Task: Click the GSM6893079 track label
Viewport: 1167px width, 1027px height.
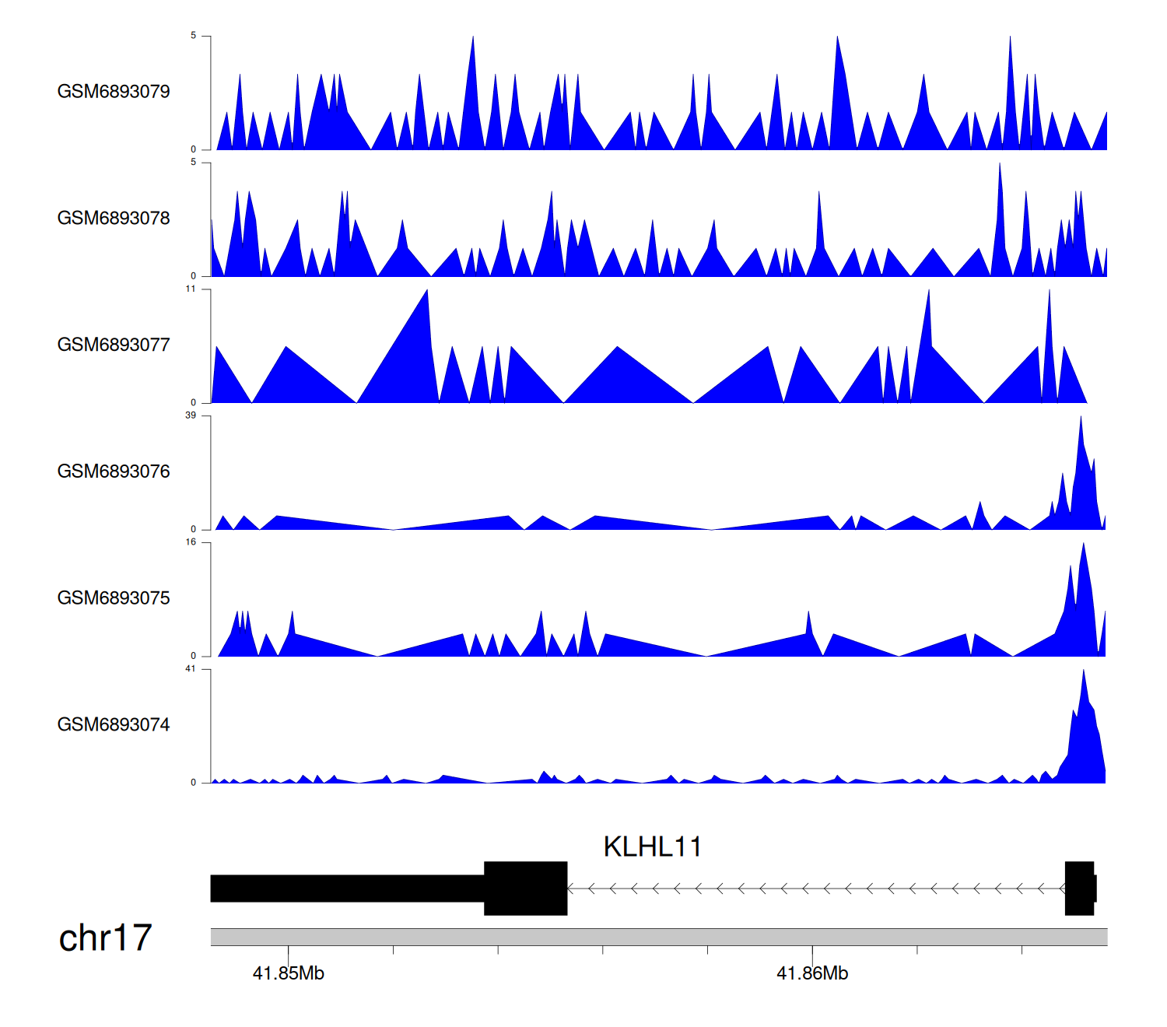Action: (114, 92)
